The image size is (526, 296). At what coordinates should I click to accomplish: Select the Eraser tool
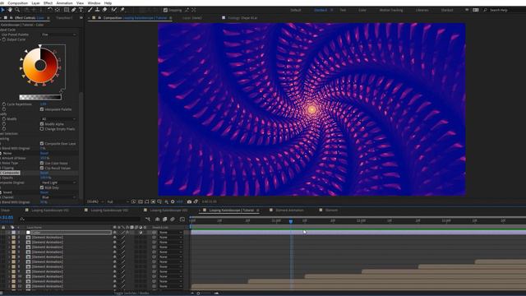(x=104, y=10)
